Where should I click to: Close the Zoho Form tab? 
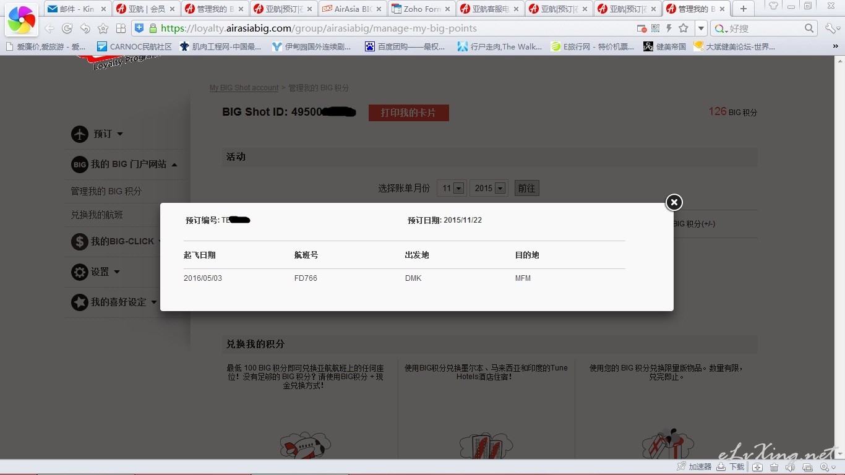click(447, 9)
